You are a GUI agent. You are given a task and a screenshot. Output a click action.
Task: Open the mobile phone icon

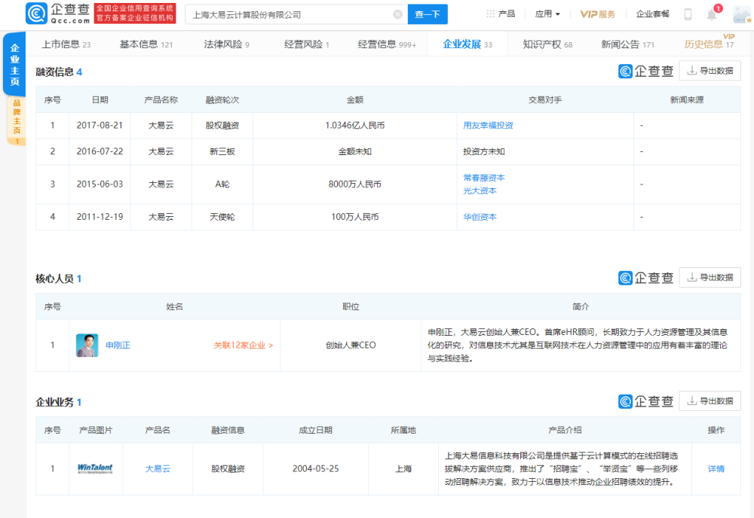point(688,14)
